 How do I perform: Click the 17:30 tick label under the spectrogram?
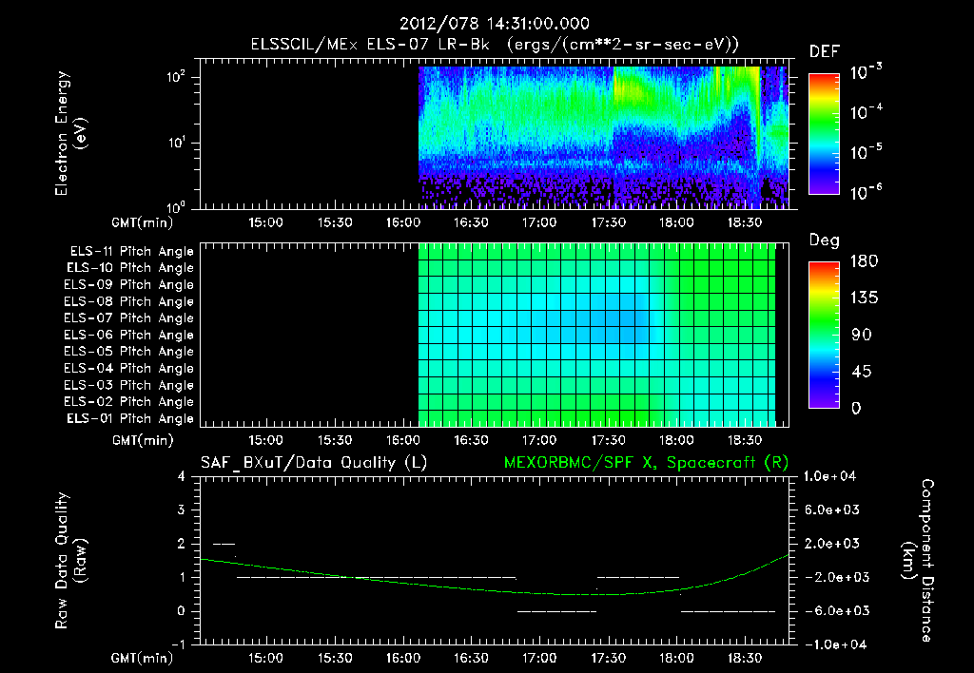[608, 222]
